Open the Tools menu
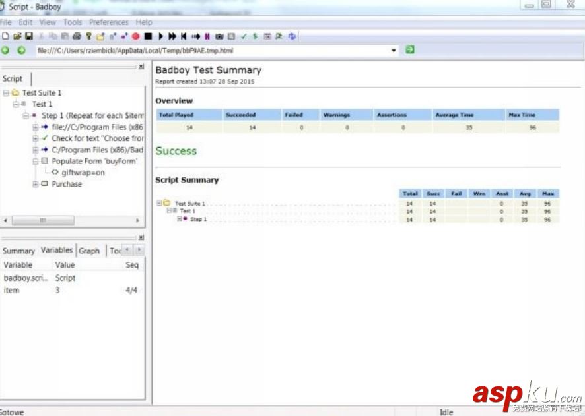This screenshot has height=416, width=585. pos(73,22)
